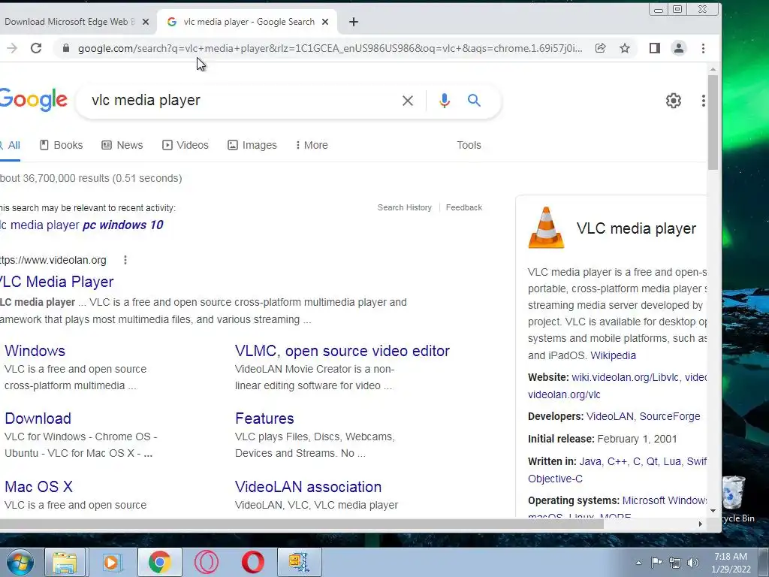
Task: Switch to Videos results
Action: (185, 145)
